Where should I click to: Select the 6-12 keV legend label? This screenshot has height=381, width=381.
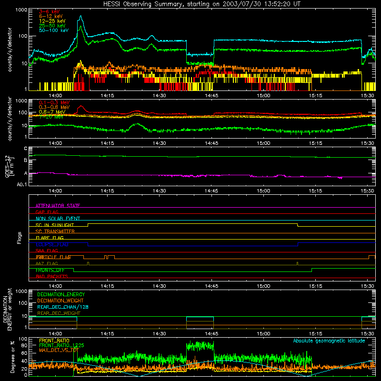[x=51, y=16]
